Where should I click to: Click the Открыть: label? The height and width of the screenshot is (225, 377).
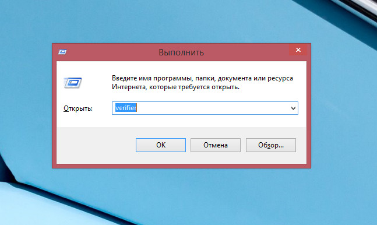coord(78,108)
